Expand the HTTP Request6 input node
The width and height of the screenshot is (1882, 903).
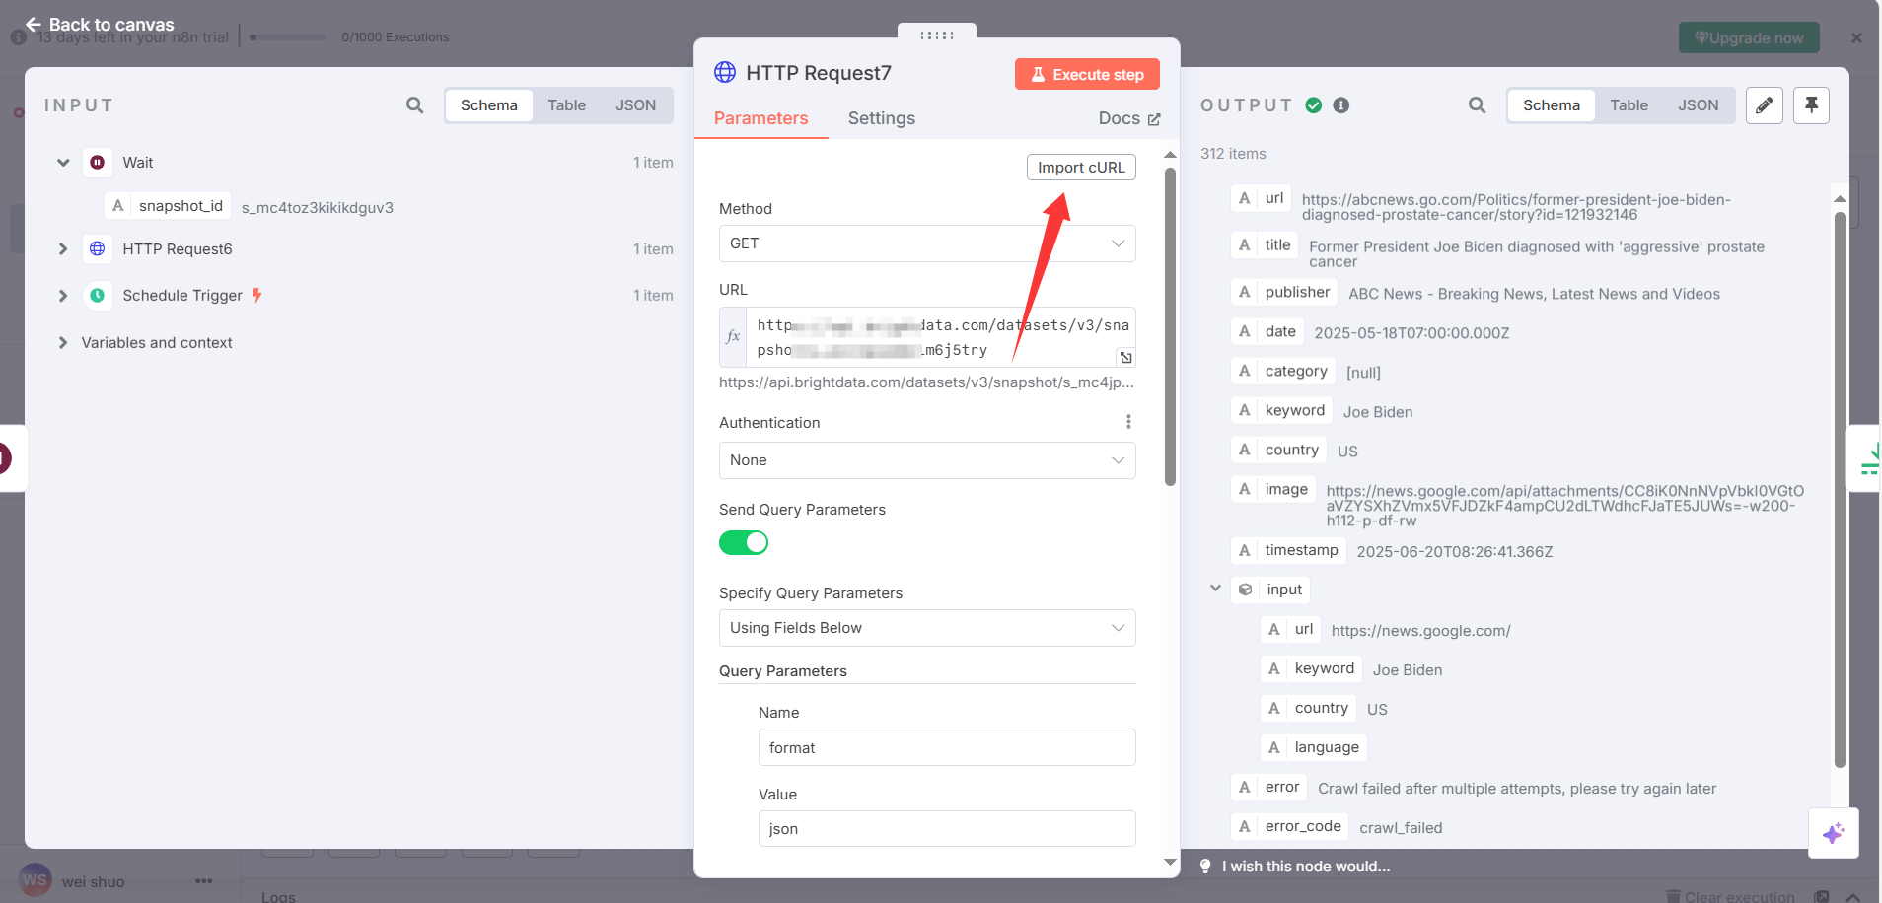point(63,249)
